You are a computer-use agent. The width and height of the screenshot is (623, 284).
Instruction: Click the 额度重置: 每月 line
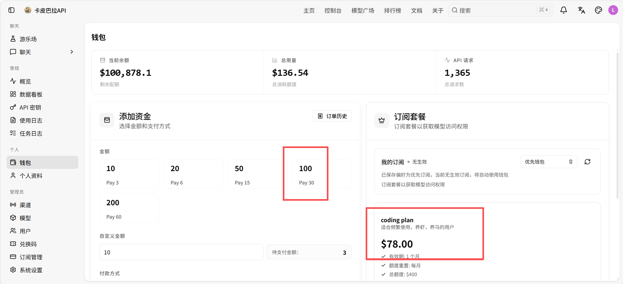404,265
